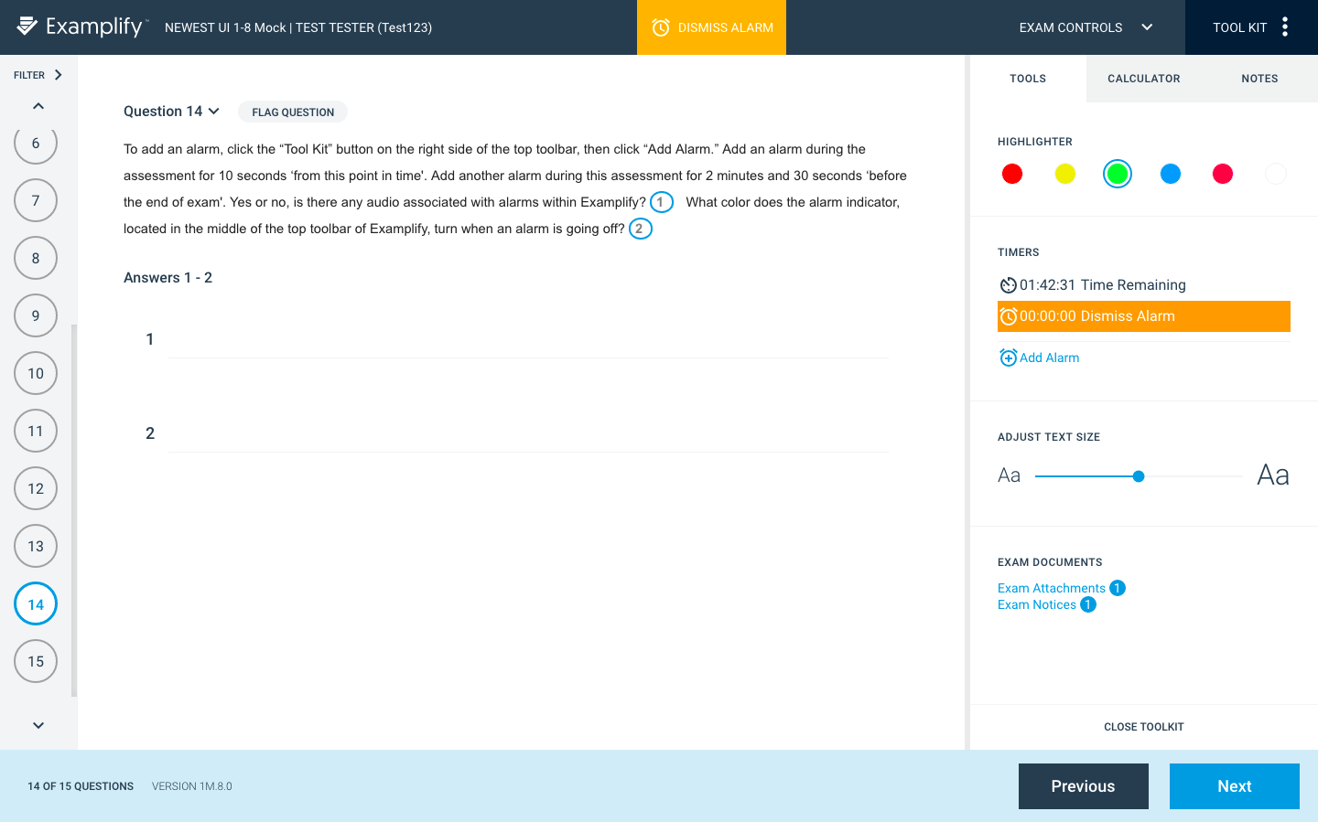
Task: Click the '01:42:31 Time Remaining' text
Action: click(x=1103, y=285)
